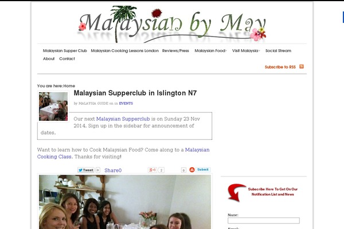
Task: Click the orange RSS feed icon
Action: click(302, 66)
